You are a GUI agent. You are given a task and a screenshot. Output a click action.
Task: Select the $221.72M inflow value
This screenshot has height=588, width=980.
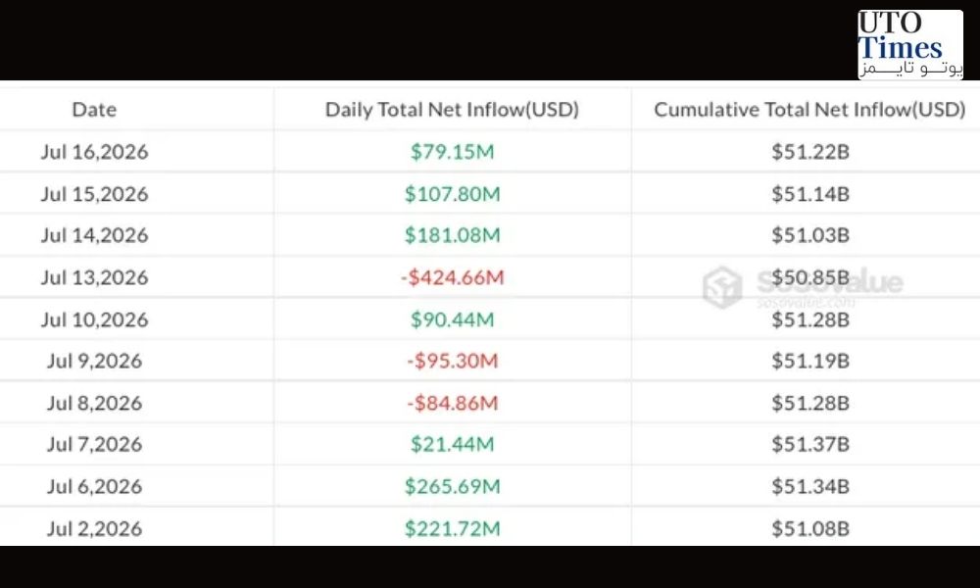(x=452, y=528)
